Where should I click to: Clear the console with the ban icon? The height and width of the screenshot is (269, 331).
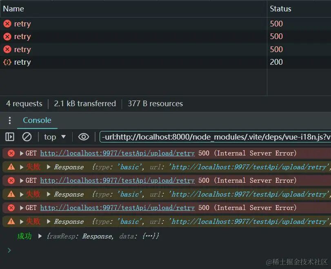(x=27, y=137)
